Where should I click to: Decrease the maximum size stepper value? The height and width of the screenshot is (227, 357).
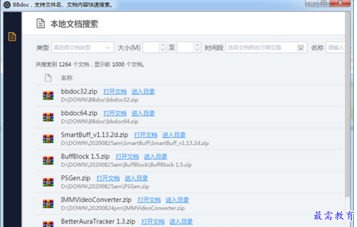pos(197,50)
